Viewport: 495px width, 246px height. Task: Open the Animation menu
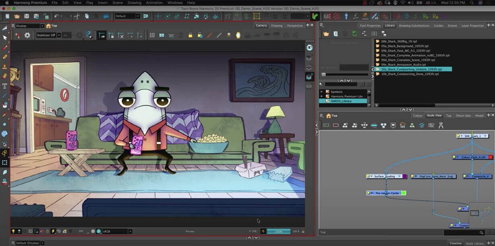point(154,3)
